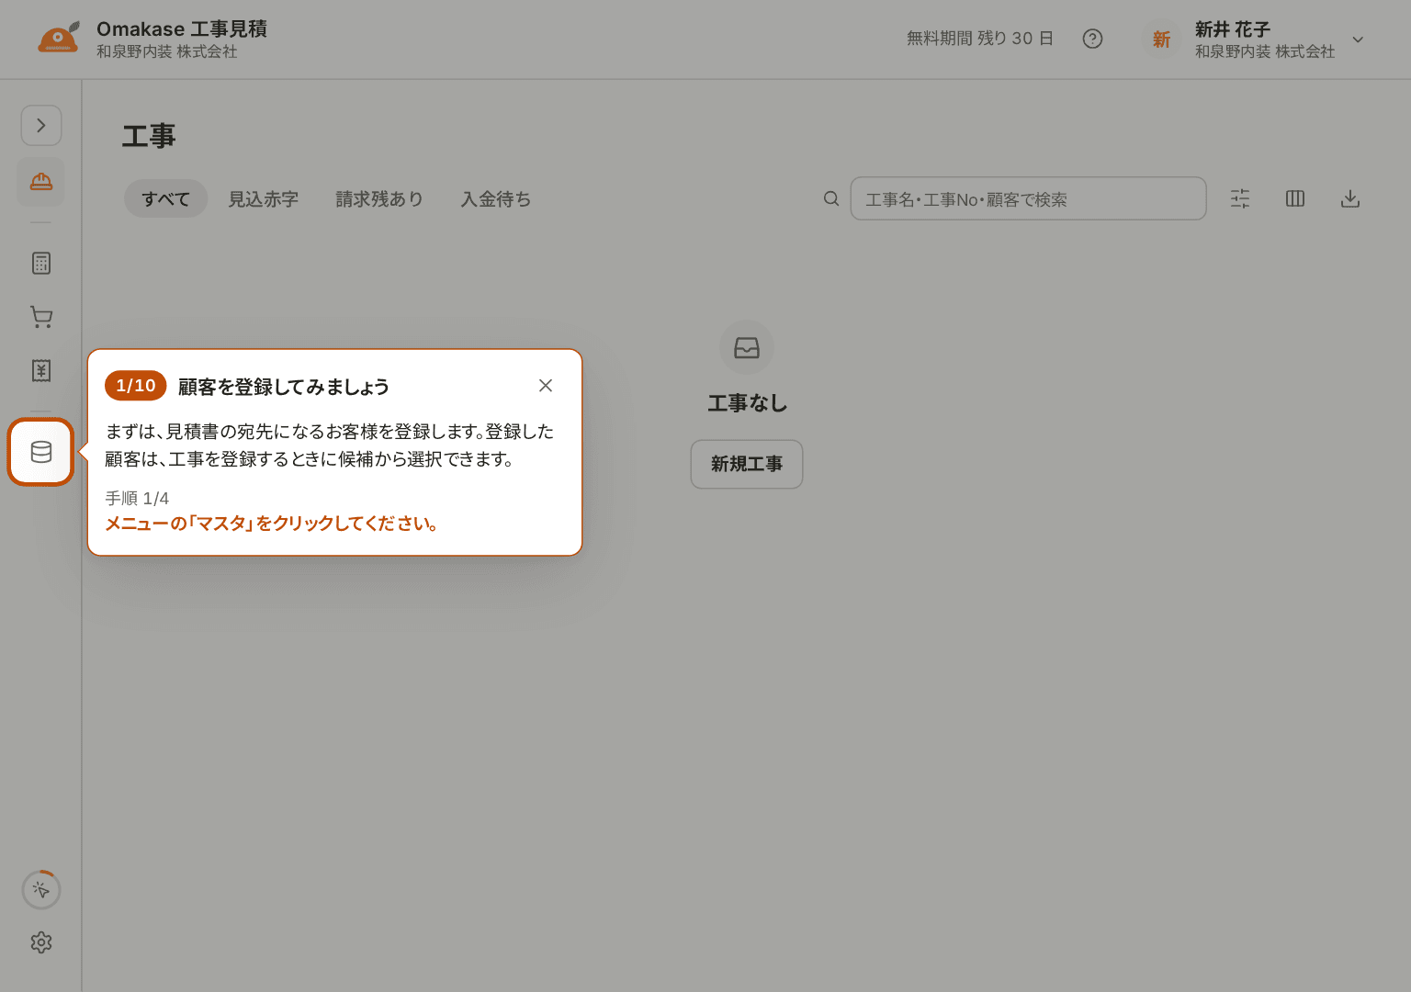The image size is (1411, 992).
Task: Click the 顧客を登録してみましょう heading
Action: coord(284,387)
